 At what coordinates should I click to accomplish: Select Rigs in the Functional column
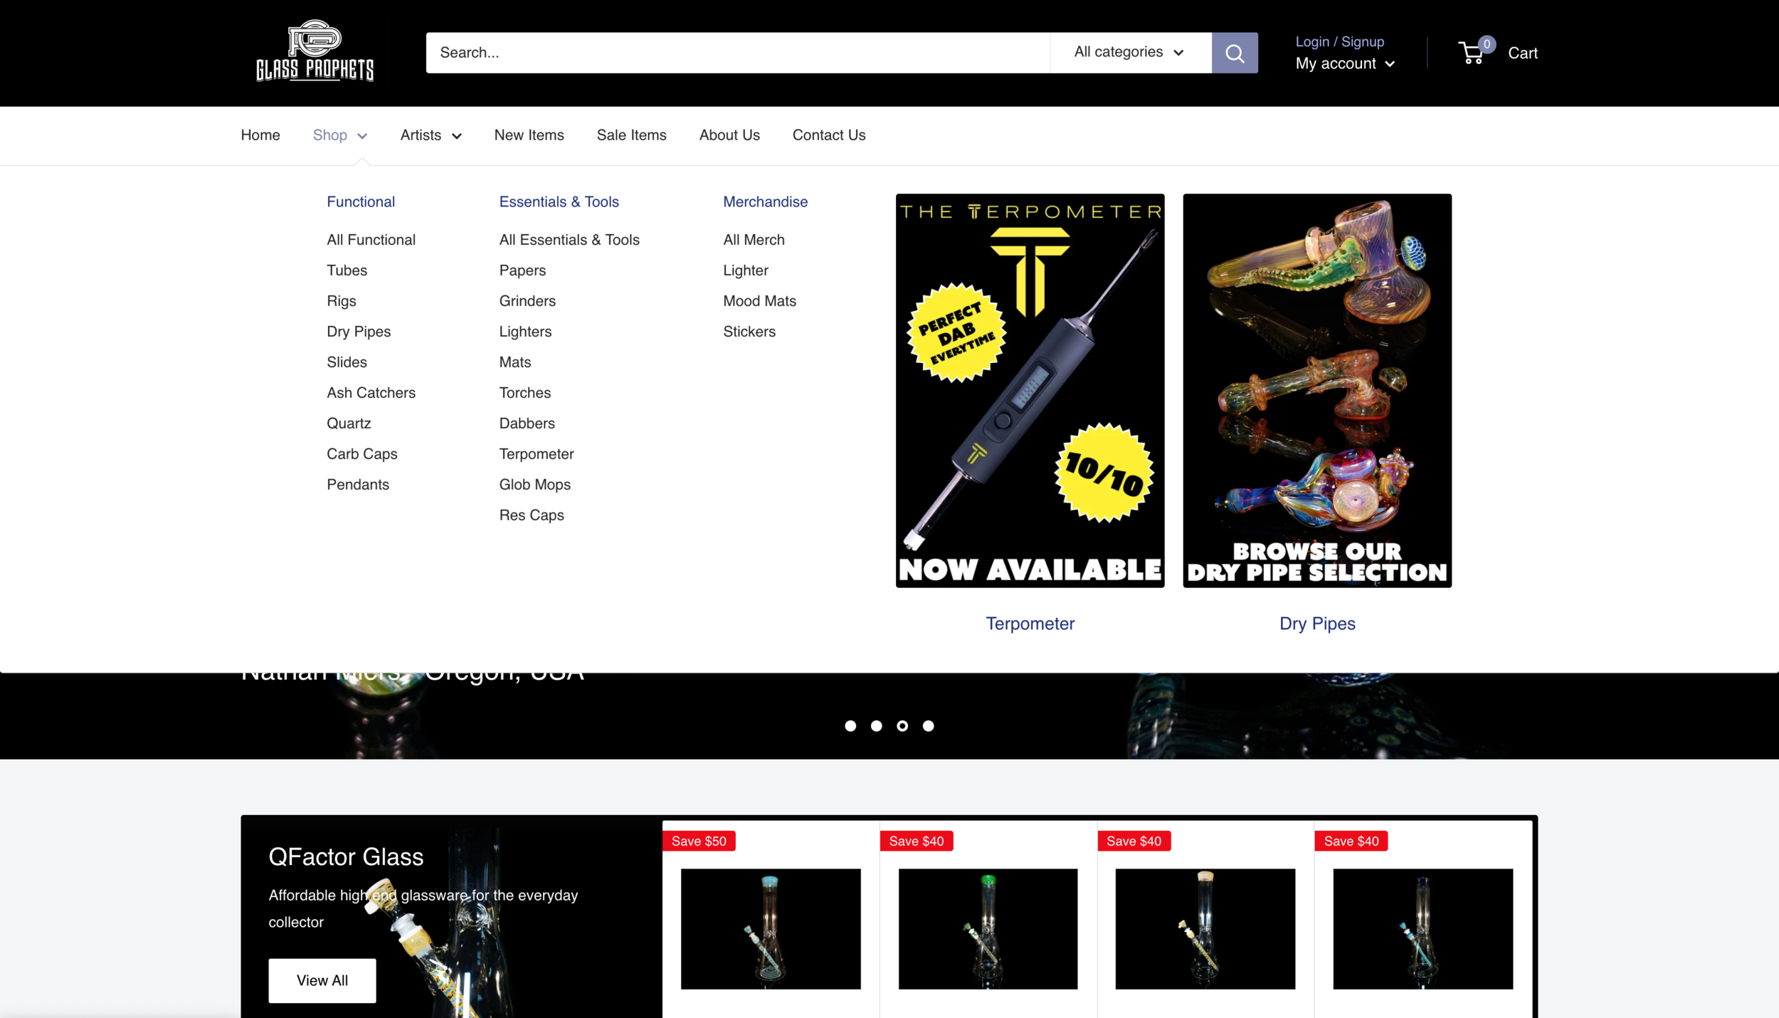tap(341, 301)
